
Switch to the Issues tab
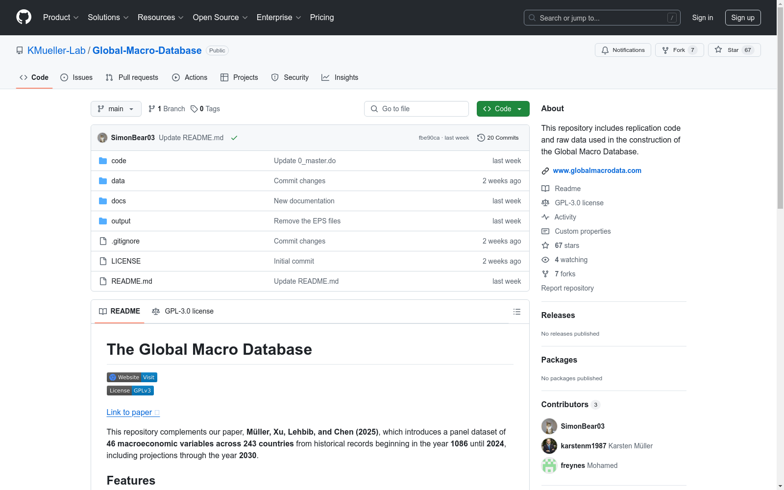point(76,77)
